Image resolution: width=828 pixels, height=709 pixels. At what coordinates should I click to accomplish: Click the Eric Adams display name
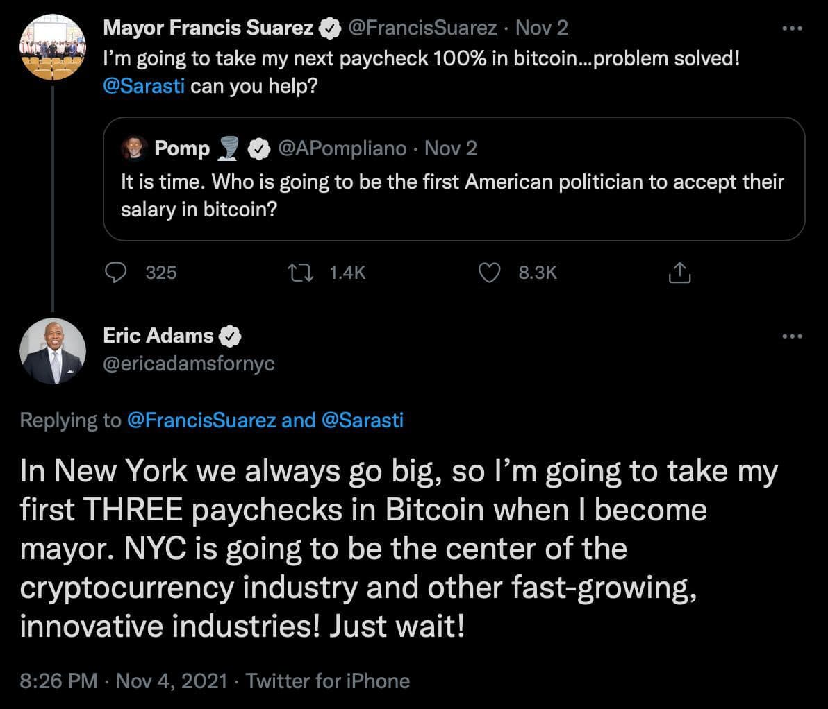[x=158, y=336]
